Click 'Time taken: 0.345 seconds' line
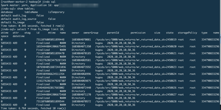The height and width of the screenshot is (110, 221). pyautogui.click(x=33, y=26)
